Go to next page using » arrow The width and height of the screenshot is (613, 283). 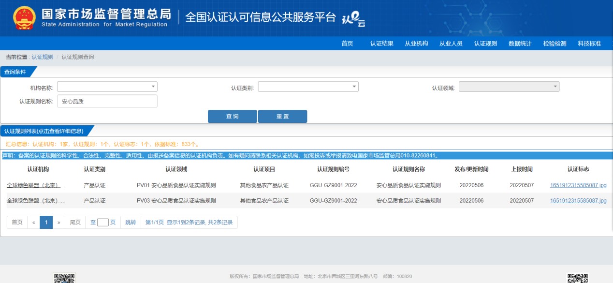[58, 223]
